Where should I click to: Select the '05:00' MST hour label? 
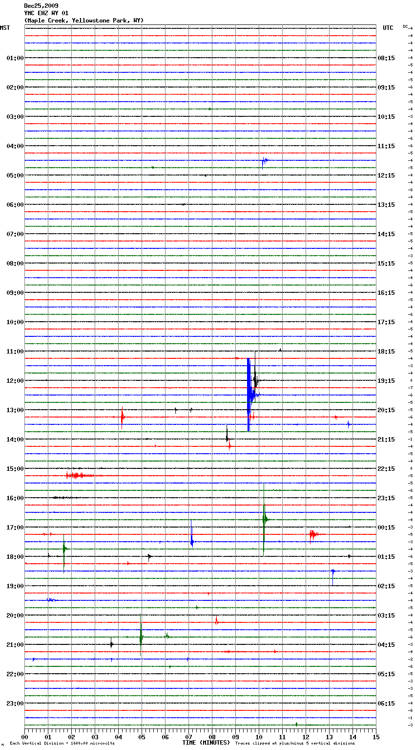coord(15,176)
